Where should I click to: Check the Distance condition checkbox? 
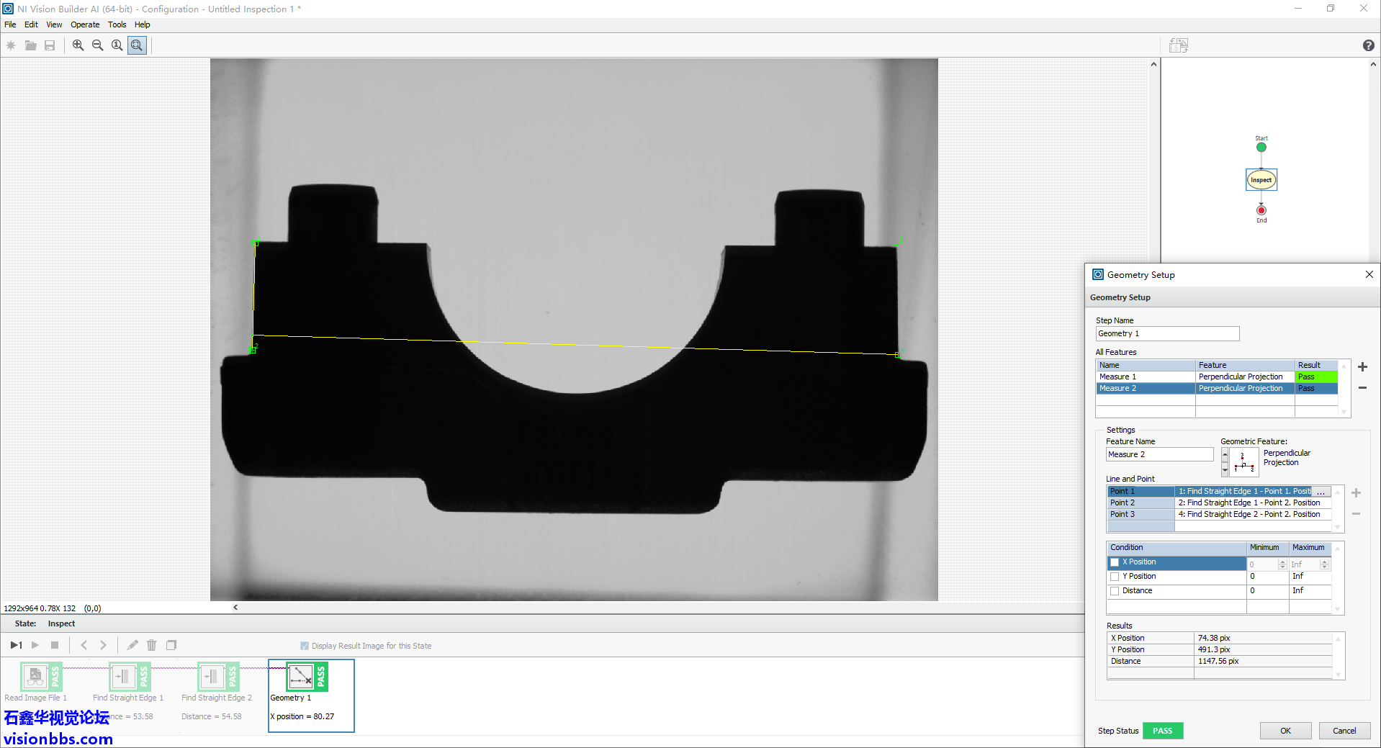(1115, 591)
